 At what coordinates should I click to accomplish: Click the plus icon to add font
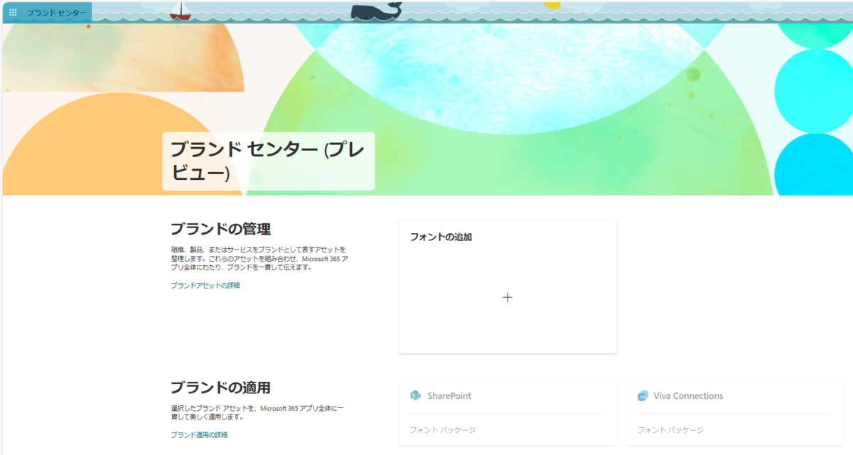(508, 298)
